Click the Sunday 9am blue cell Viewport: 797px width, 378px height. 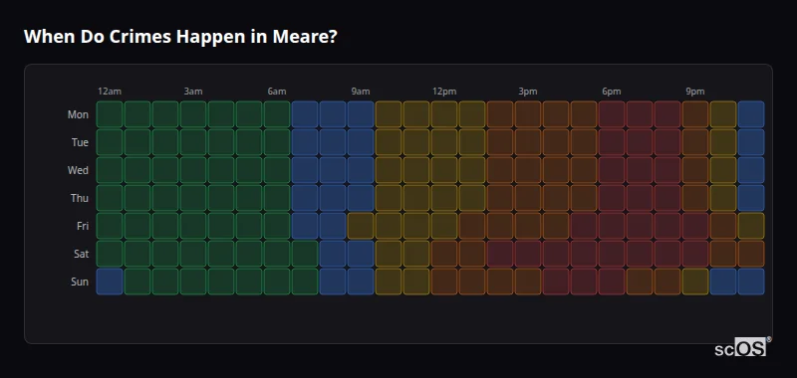(361, 282)
